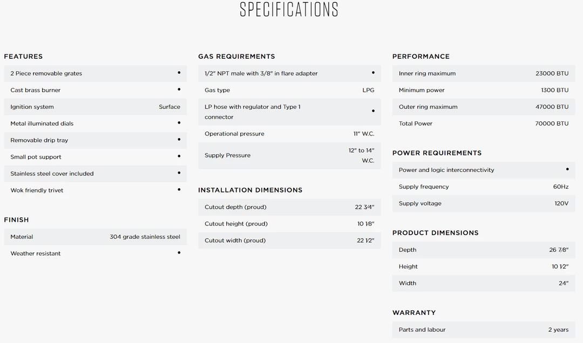Select the Total Power 70000 BTU value
The width and height of the screenshot is (583, 343).
(552, 124)
